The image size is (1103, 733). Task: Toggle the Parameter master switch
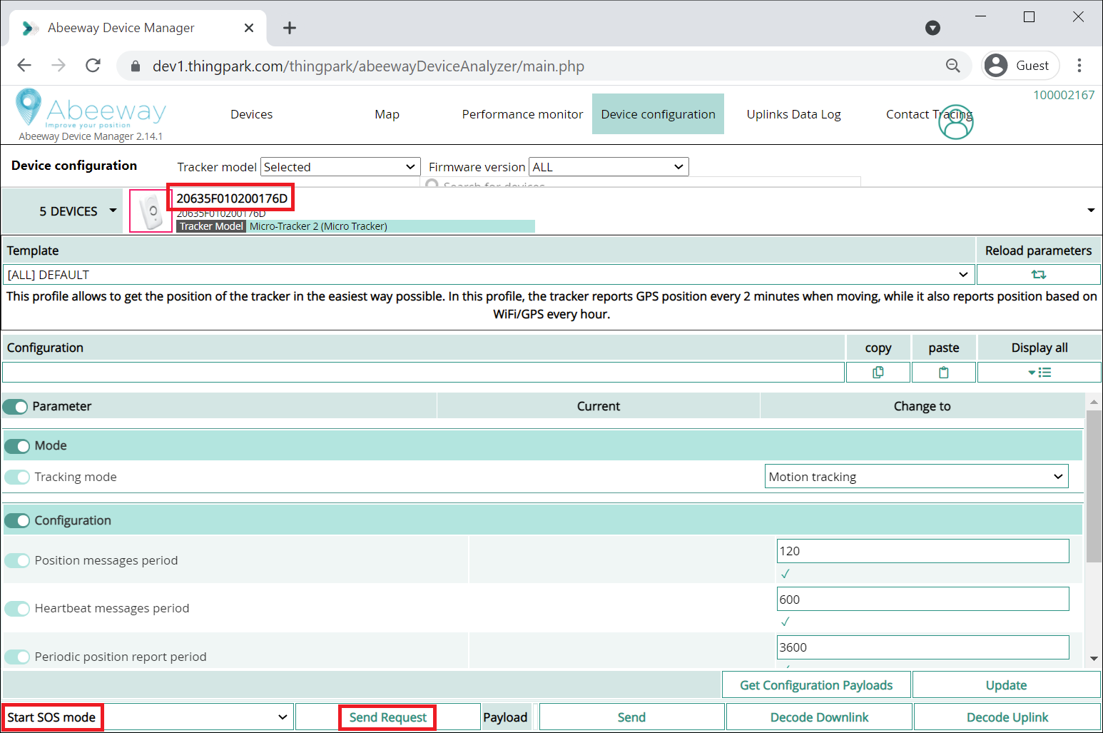tap(16, 406)
